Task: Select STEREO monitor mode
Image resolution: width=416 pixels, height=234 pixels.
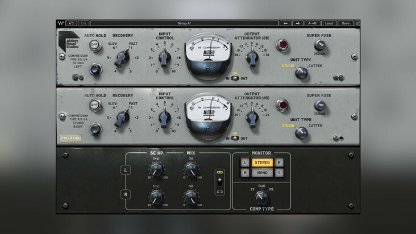Action: point(262,162)
